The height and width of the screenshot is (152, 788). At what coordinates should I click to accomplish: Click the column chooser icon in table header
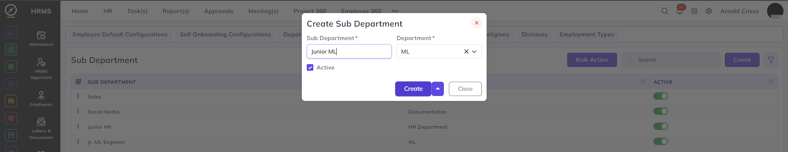[x=78, y=82]
